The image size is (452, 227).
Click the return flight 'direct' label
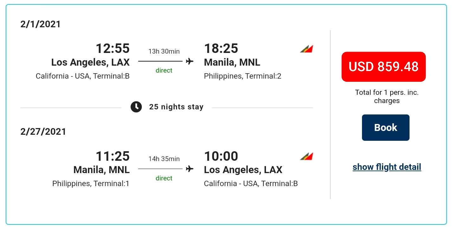(x=164, y=178)
